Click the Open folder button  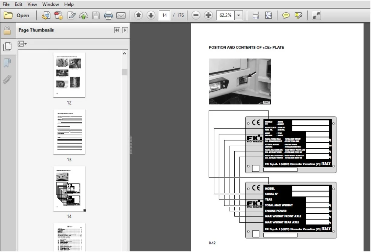[x=17, y=15]
